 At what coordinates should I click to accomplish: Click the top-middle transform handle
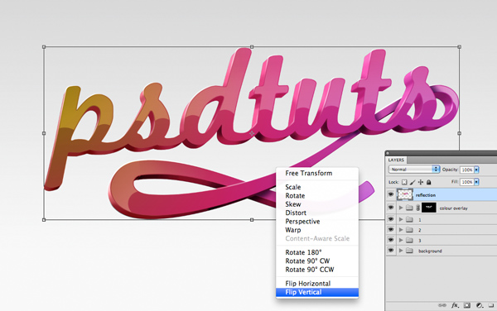point(252,47)
